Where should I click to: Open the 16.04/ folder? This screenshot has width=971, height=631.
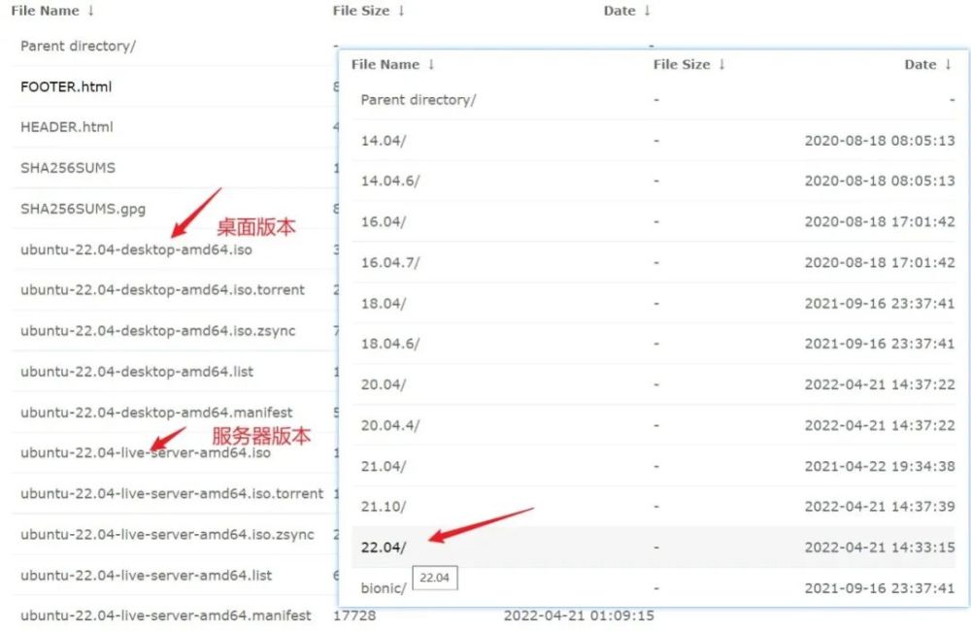coord(384,221)
